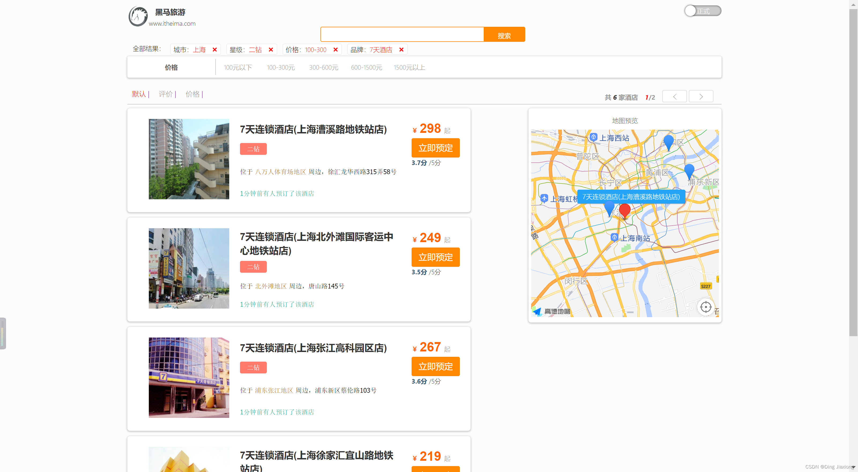Click 上海西站 station icon on map
Screen dimensions: 858x472
coord(593,137)
